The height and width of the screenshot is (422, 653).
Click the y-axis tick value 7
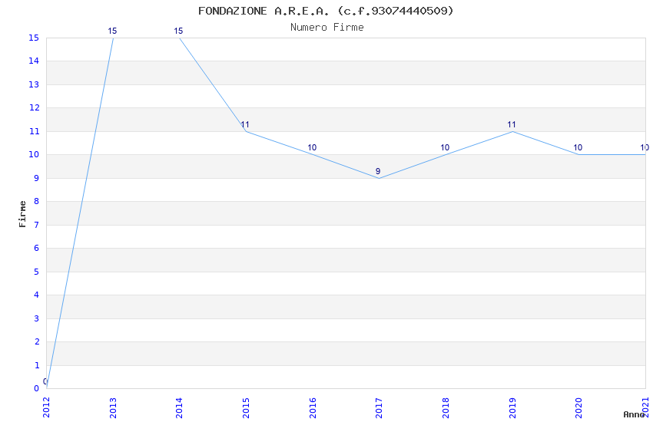pyautogui.click(x=37, y=225)
